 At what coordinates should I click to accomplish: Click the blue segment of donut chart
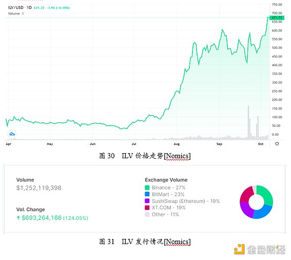coord(262,213)
